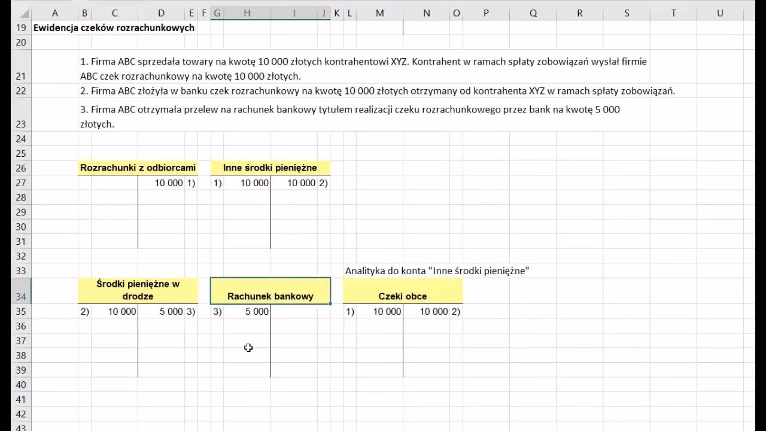Select the "Inne środki pieniężne" yellow header

coord(270,168)
